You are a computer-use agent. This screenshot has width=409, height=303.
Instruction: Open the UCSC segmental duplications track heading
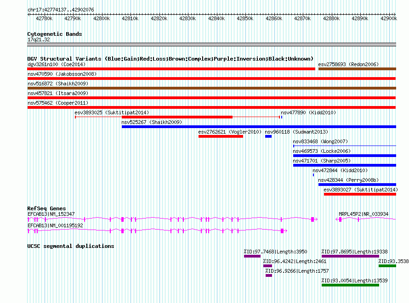tap(71, 246)
